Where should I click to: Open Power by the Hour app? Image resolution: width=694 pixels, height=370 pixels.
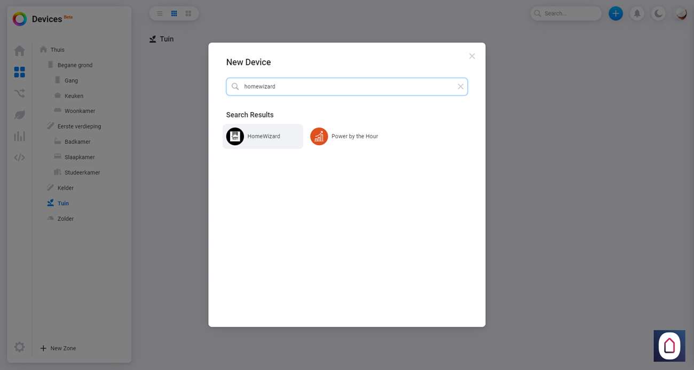tap(344, 137)
